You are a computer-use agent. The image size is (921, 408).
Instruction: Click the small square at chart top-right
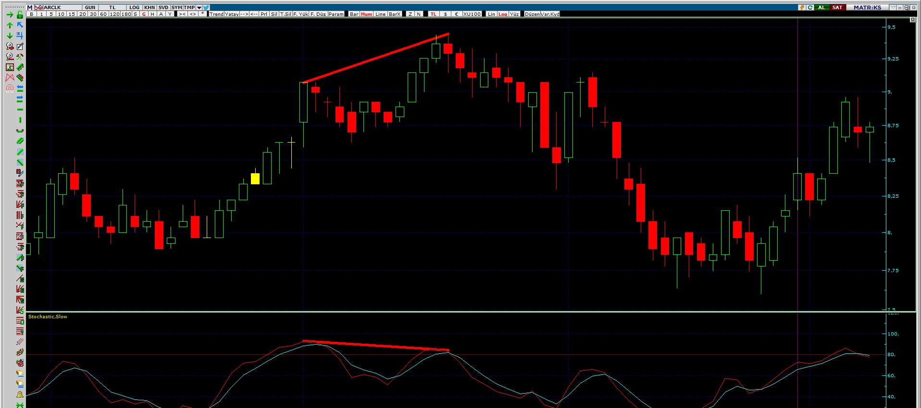tap(912, 20)
